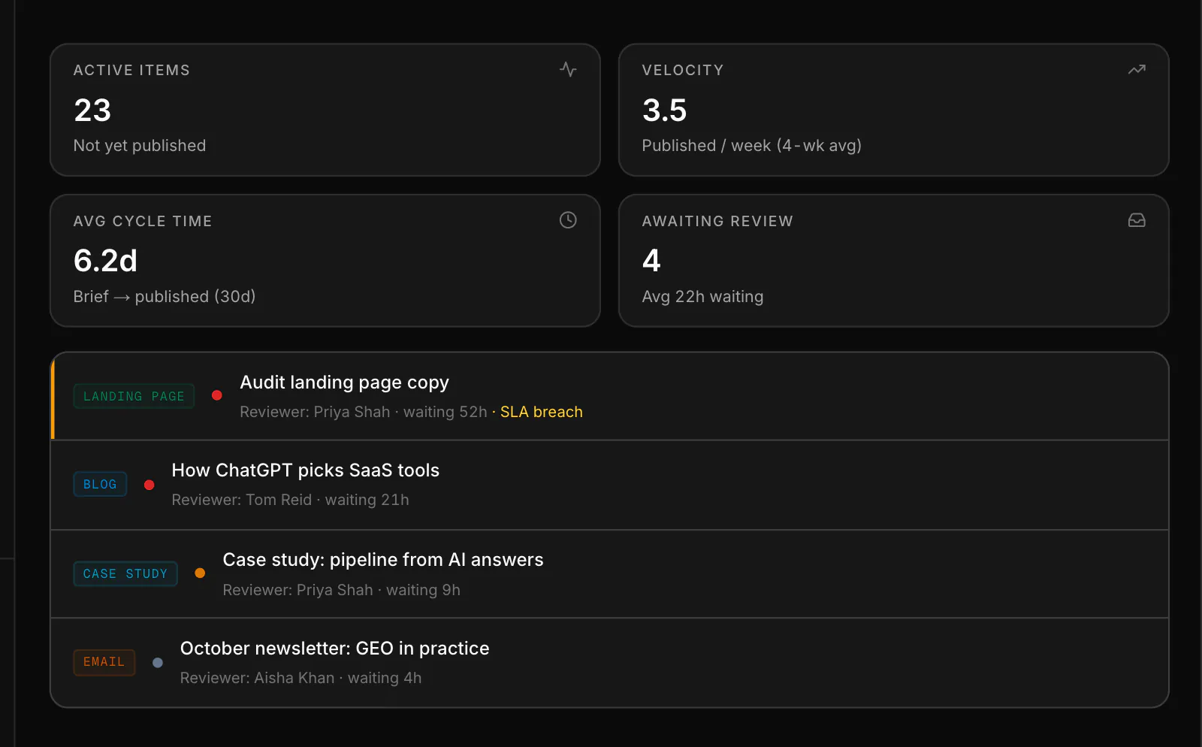
Task: Click the clock icon on Avg Cycle Time card
Action: click(x=568, y=220)
